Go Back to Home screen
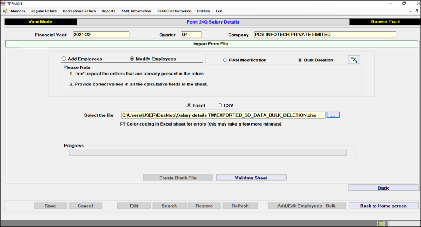The height and width of the screenshot is (227, 421). click(384, 206)
